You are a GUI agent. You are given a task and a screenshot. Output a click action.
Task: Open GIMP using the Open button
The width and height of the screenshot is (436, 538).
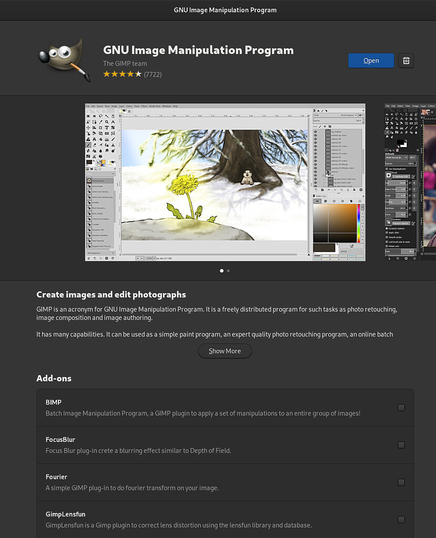[371, 60]
